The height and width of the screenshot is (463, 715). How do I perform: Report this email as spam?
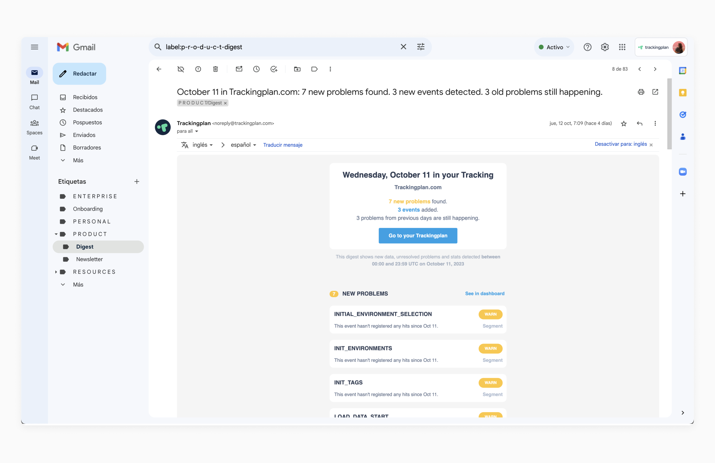coord(198,69)
